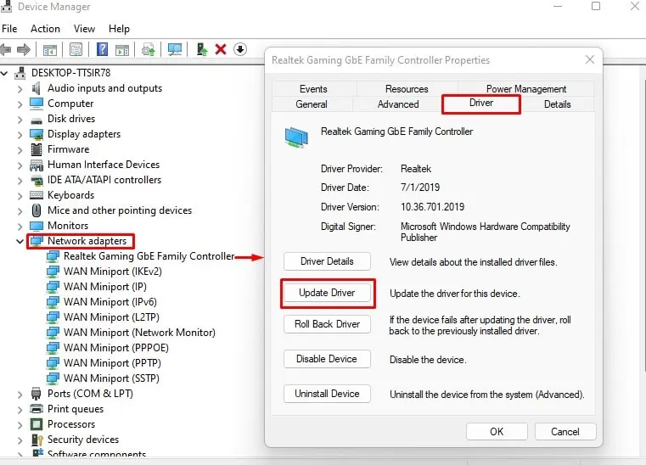The height and width of the screenshot is (465, 646).
Task: Click Scan for hardware changes monitor icon
Action: (x=175, y=49)
